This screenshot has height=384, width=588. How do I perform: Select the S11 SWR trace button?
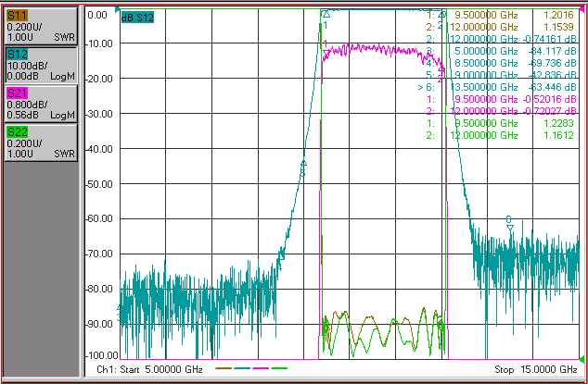(41, 26)
